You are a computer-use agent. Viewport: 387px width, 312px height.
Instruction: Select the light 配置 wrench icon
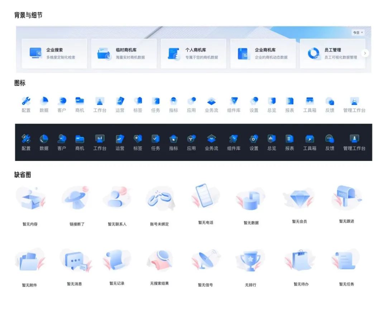pos(26,101)
